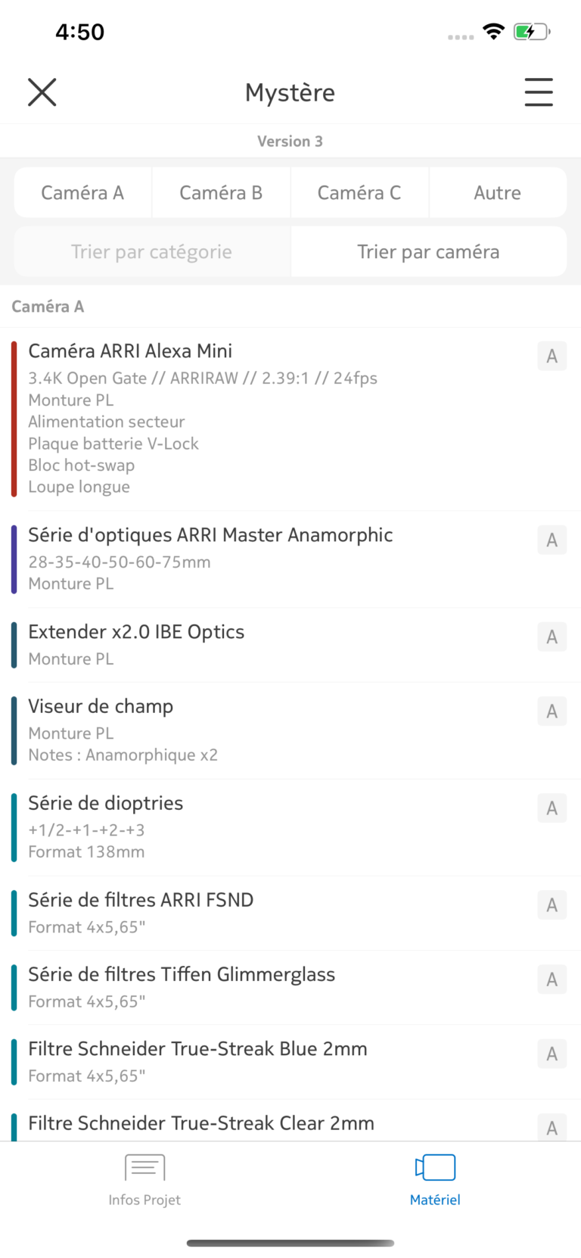Tap the Matériel camera icon

435,1168
